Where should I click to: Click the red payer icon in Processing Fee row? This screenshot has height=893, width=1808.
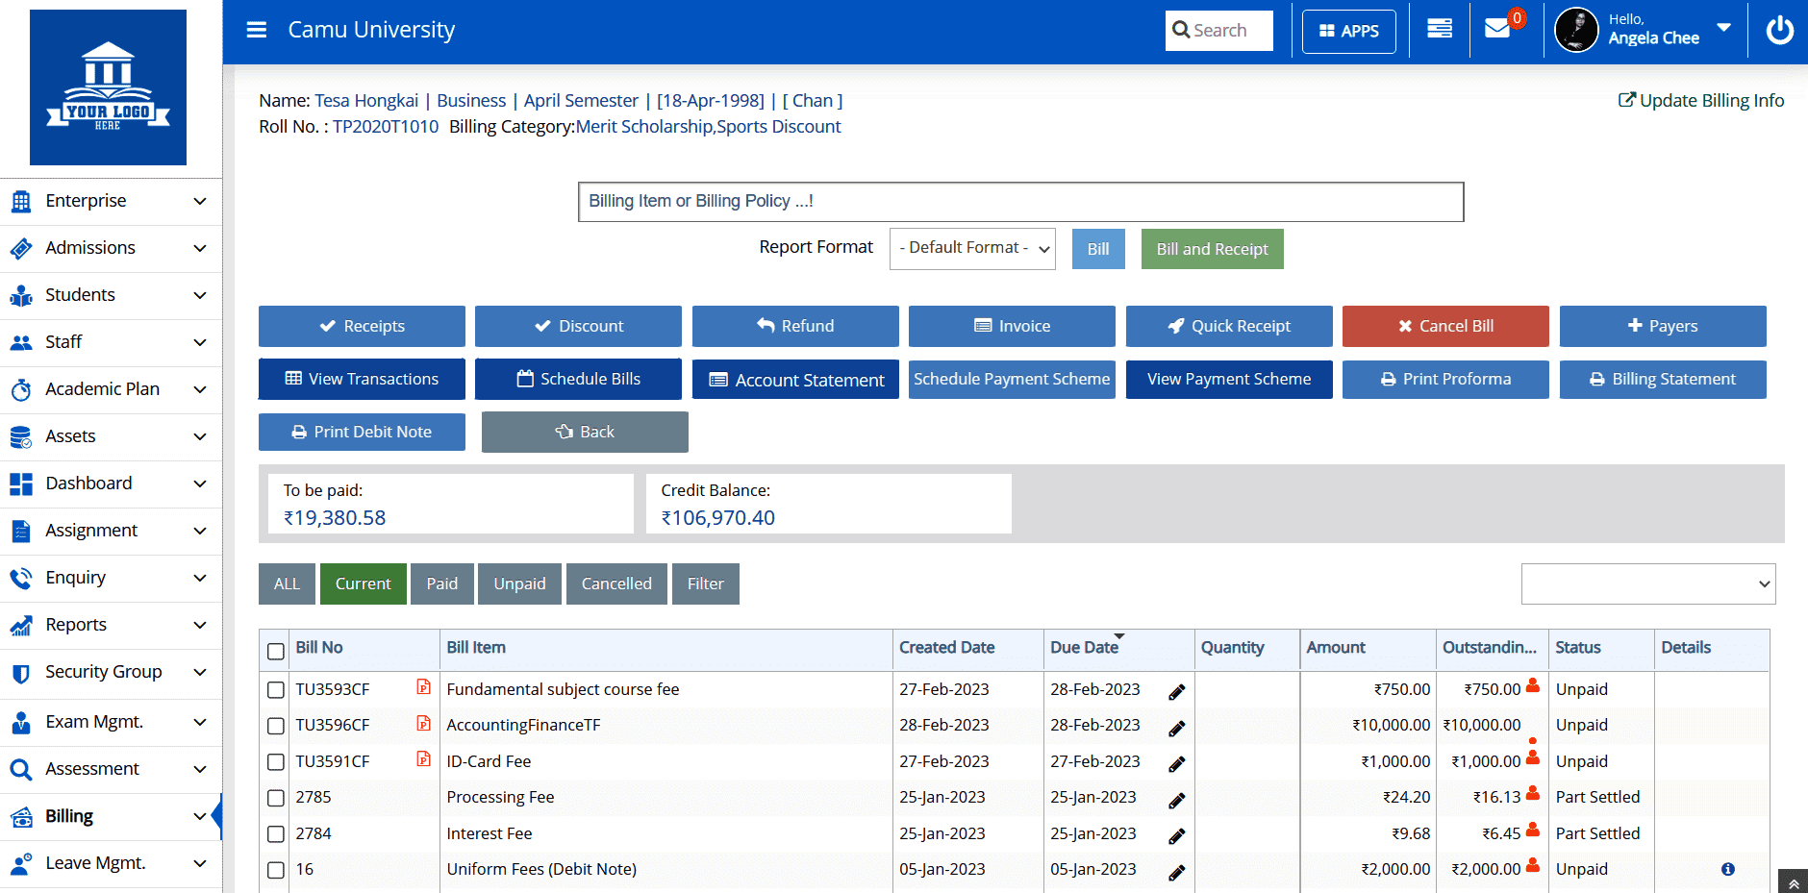click(1533, 794)
